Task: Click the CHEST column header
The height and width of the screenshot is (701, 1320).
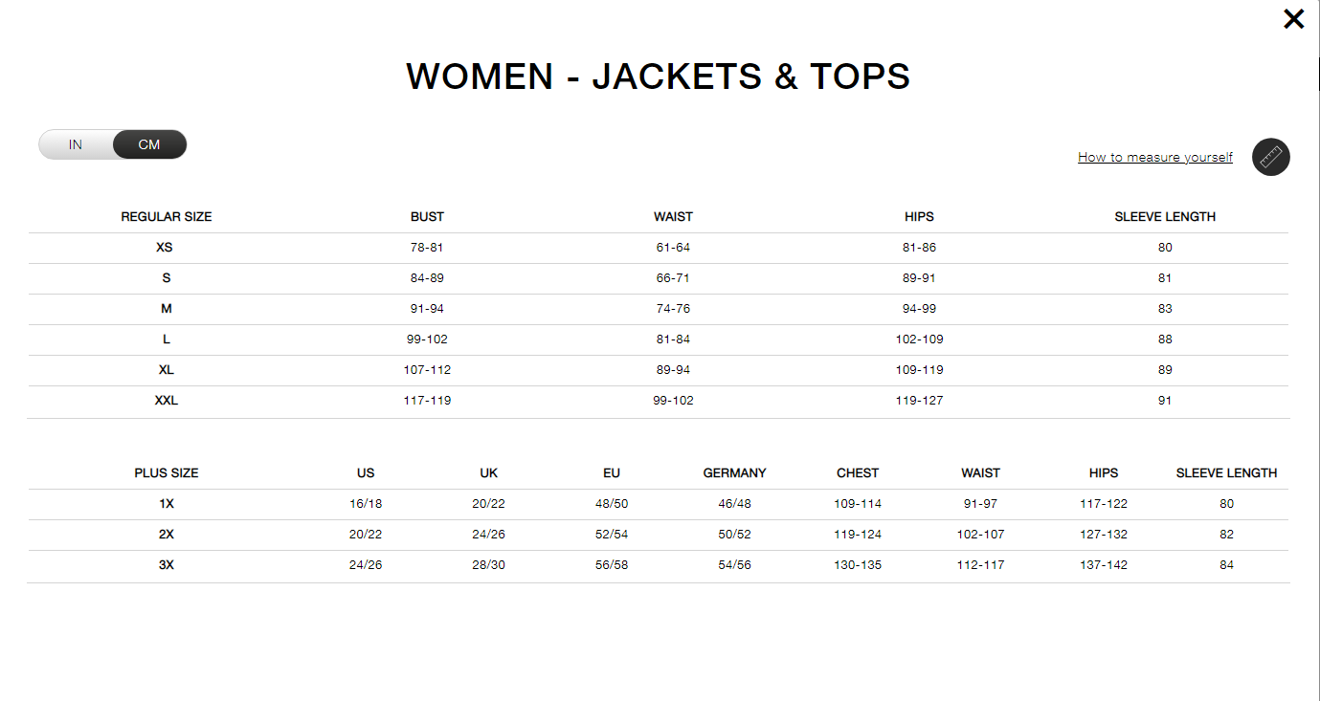Action: (x=858, y=473)
